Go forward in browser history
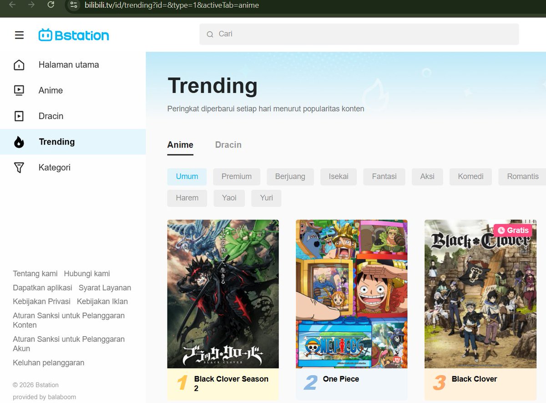This screenshot has height=403, width=546. point(31,5)
